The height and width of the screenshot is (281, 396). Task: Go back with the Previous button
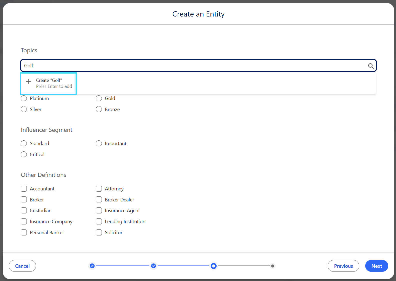(343, 266)
